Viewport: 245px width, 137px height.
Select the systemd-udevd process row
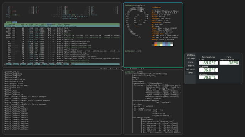[62, 43]
